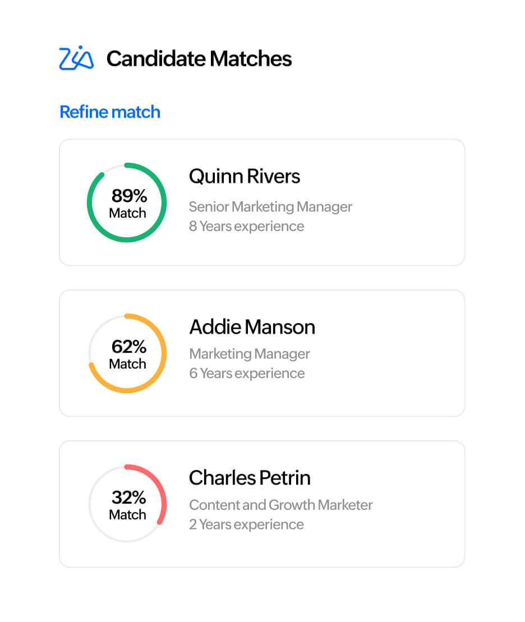This screenshot has height=622, width=525.
Task: Click Marketing Manager title under Addie Manson
Action: [250, 354]
